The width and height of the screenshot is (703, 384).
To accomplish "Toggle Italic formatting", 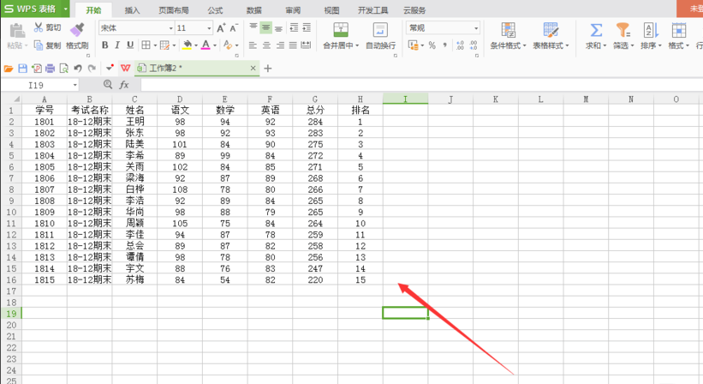I will click(117, 45).
